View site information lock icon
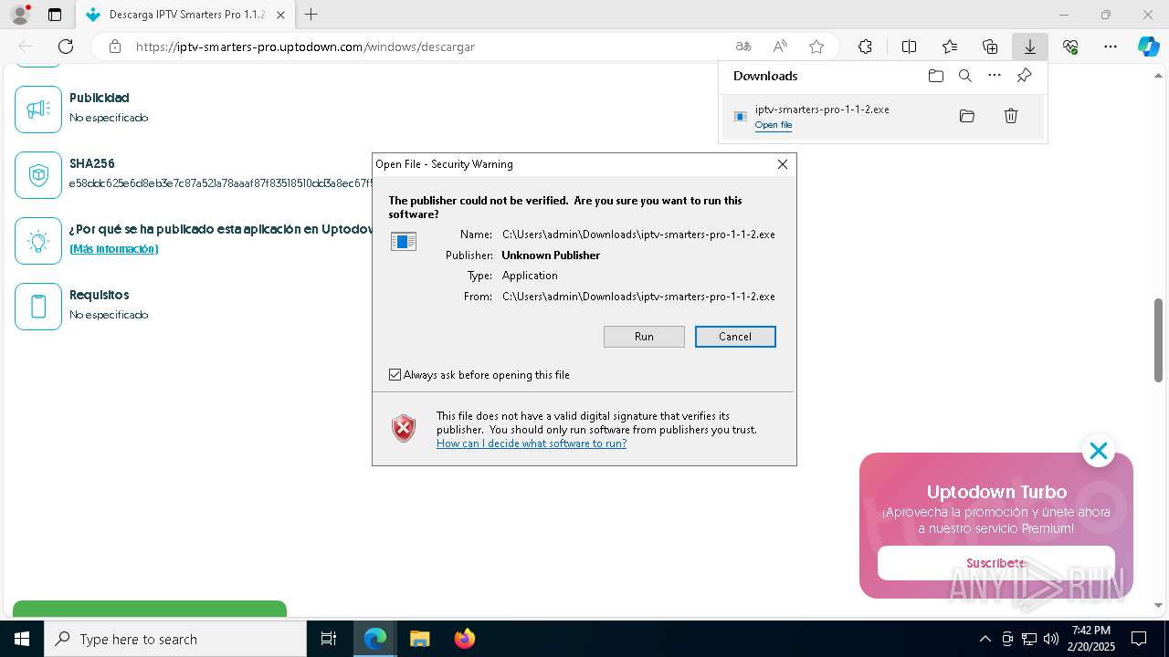The height and width of the screenshot is (657, 1169). [114, 47]
